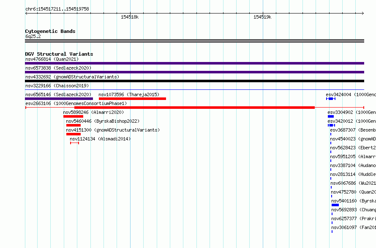This screenshot has height=248, width=376.
Task: Click the purple bar for nsv4766814
Action: pos(194,63)
